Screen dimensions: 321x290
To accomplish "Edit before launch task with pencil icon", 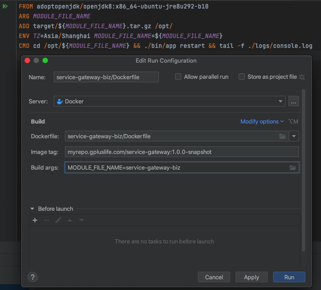I will [58, 220].
